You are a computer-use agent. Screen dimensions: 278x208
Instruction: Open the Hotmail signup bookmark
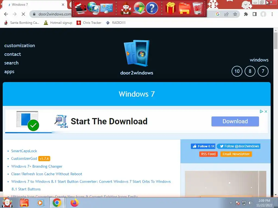point(58,23)
